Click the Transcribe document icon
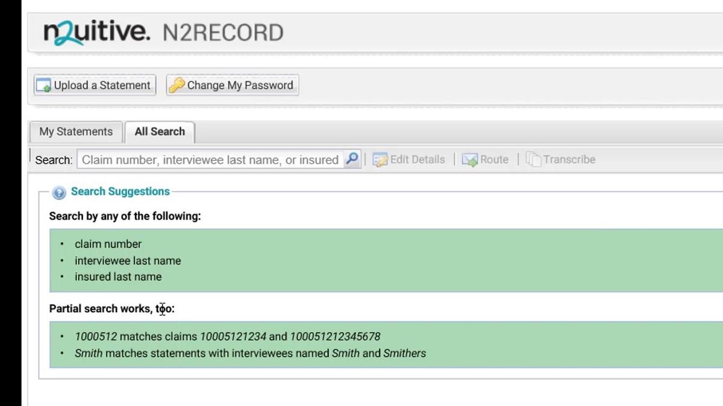This screenshot has width=723, height=406. pyautogui.click(x=533, y=160)
